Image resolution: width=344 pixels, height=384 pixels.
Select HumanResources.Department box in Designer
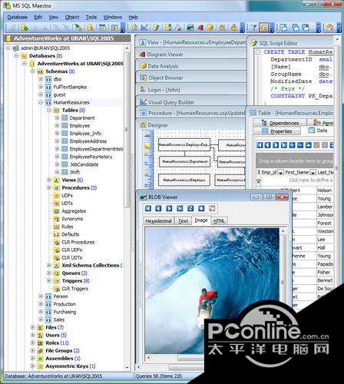[x=184, y=161]
